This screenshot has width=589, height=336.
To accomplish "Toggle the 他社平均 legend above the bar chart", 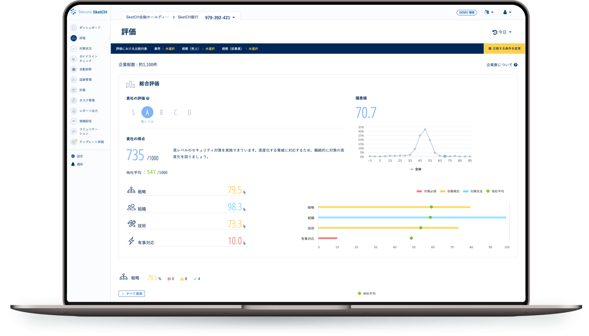I will click(x=495, y=191).
